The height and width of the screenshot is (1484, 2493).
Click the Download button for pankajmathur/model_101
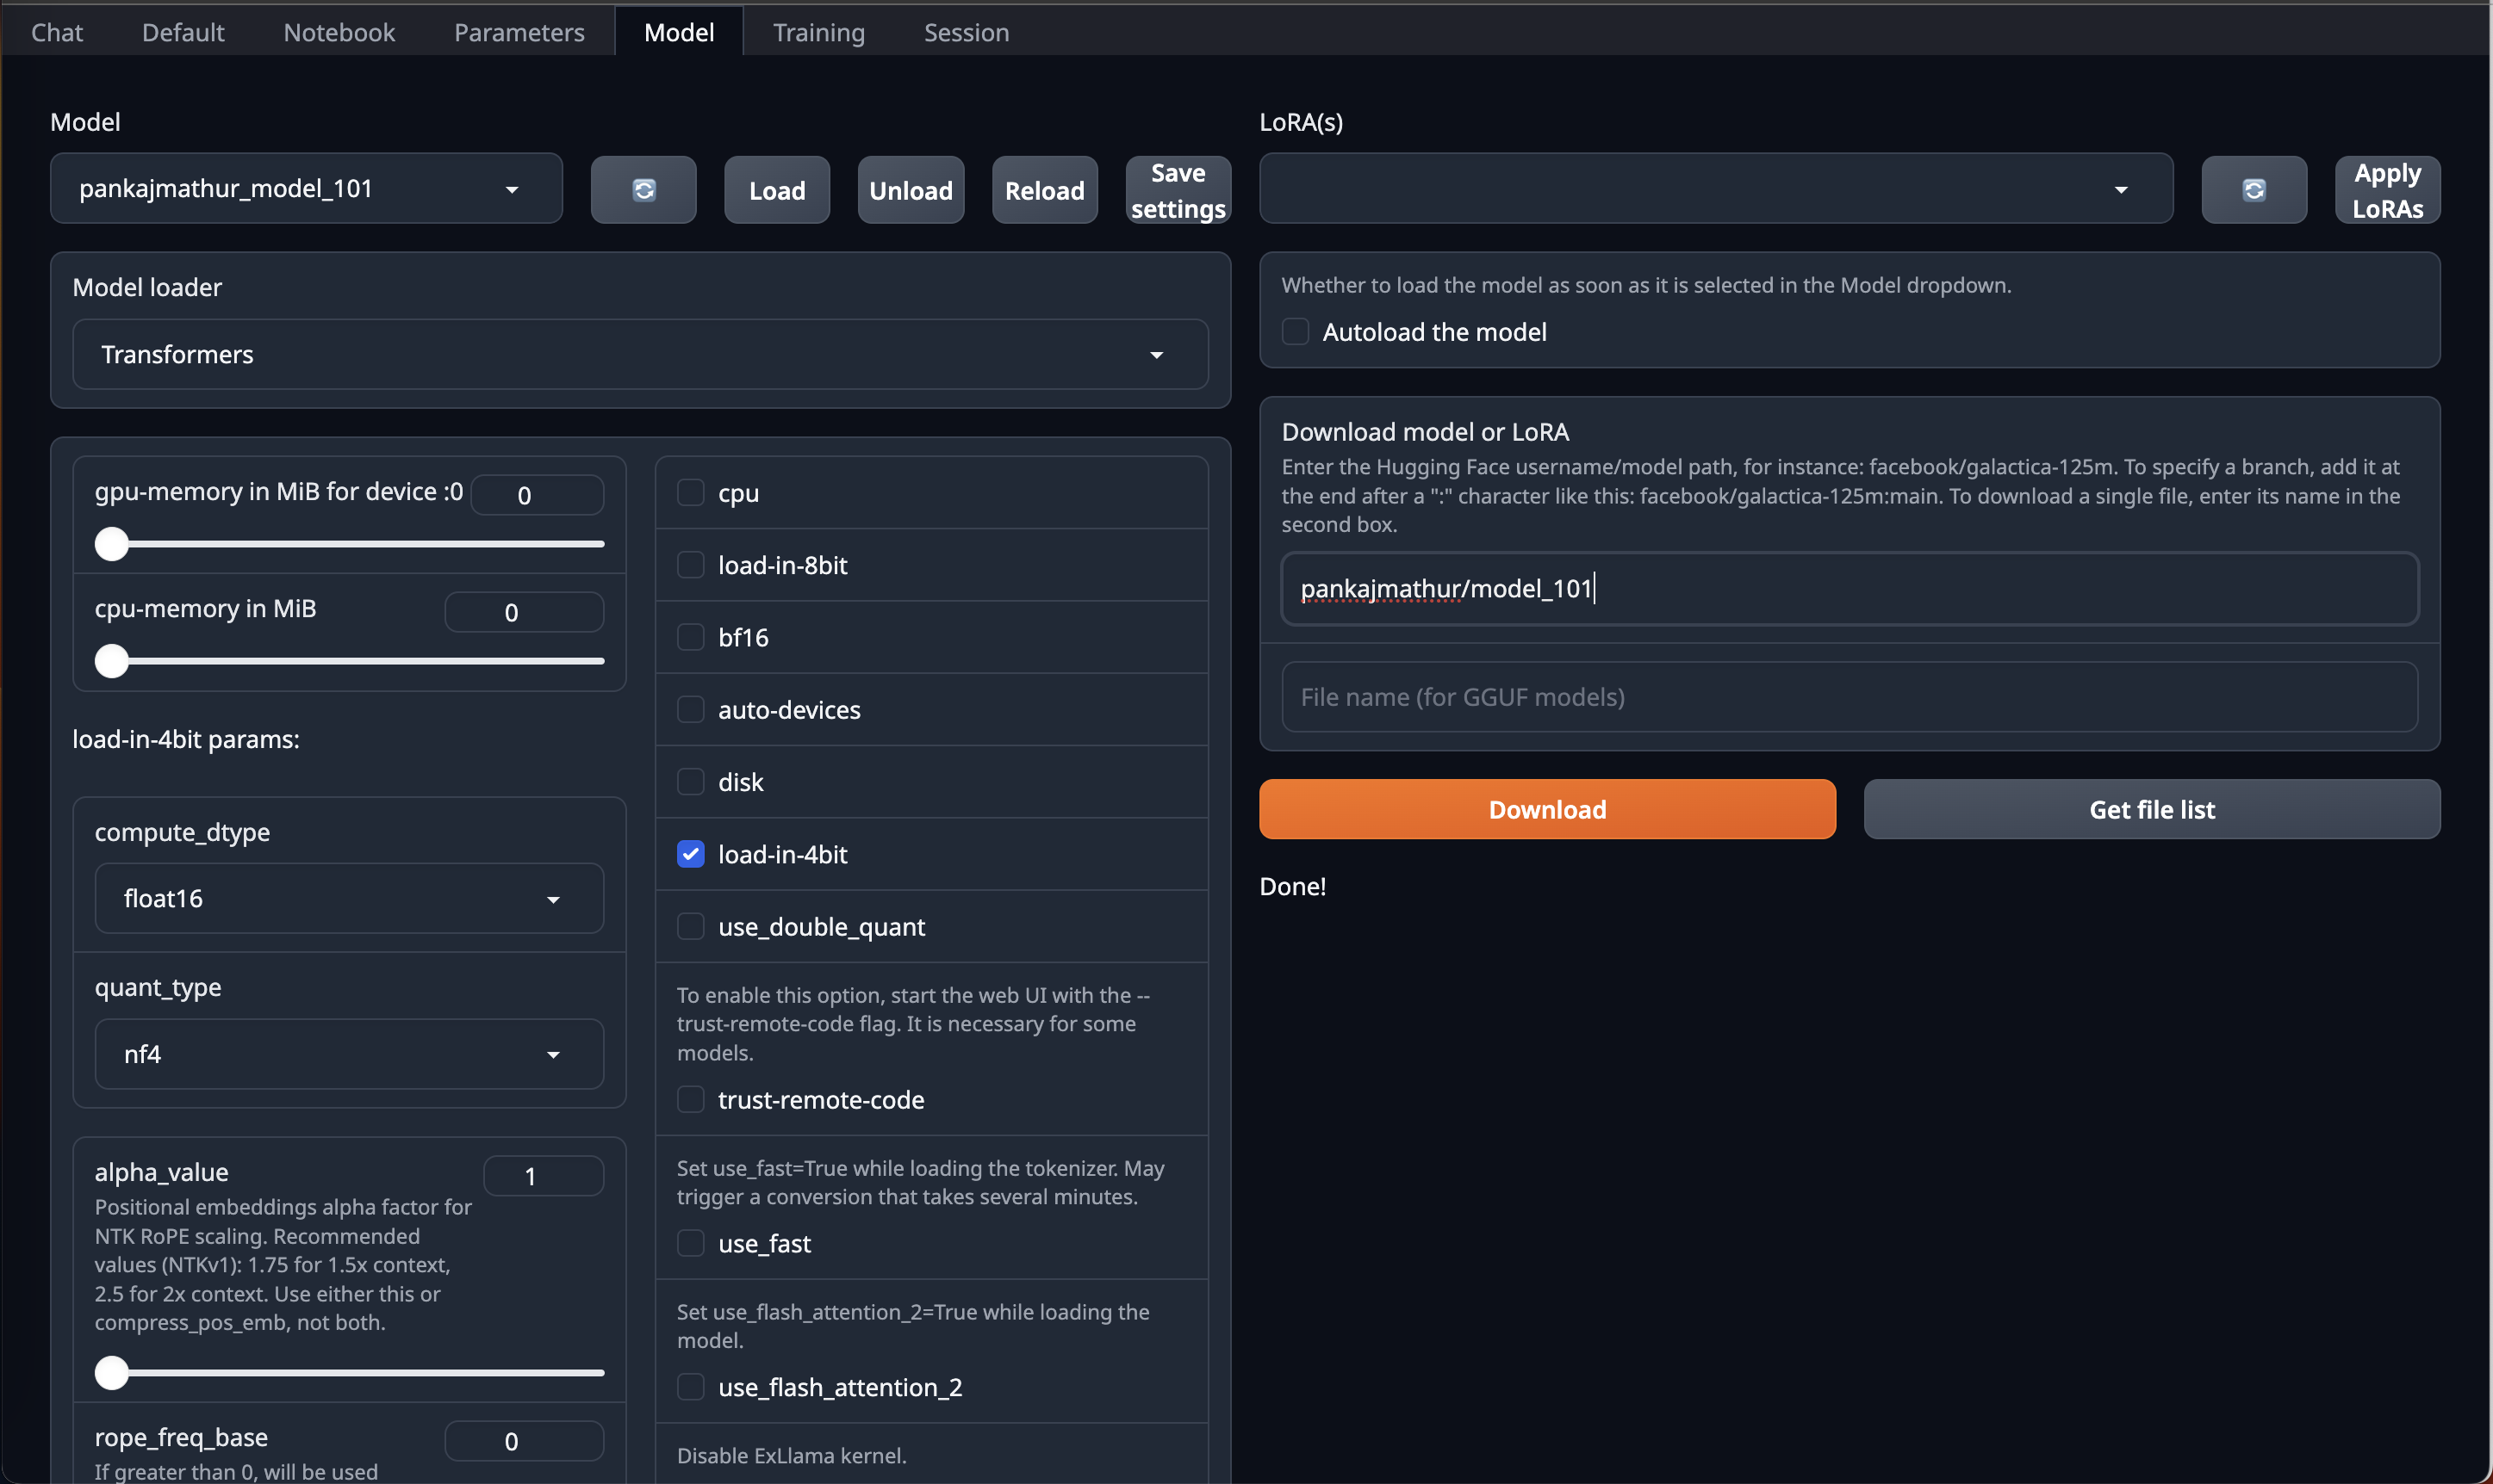(1547, 809)
